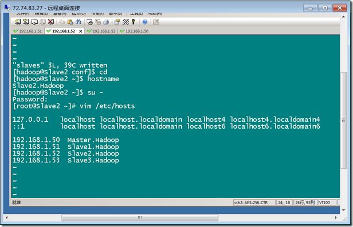Click the Copy toolbar icon
The height and width of the screenshot is (227, 353).
62,22
